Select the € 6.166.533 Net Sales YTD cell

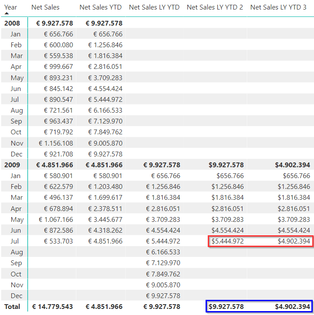pos(105,110)
